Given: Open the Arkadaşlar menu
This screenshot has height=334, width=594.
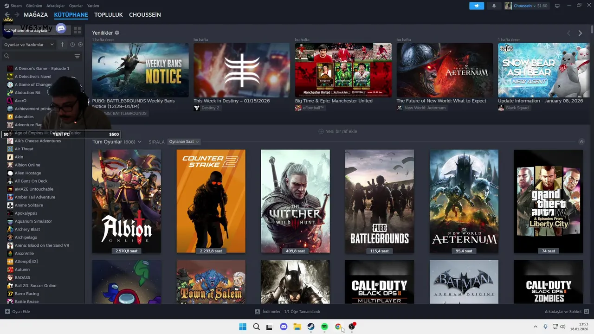Looking at the screenshot, I should click(x=56, y=6).
